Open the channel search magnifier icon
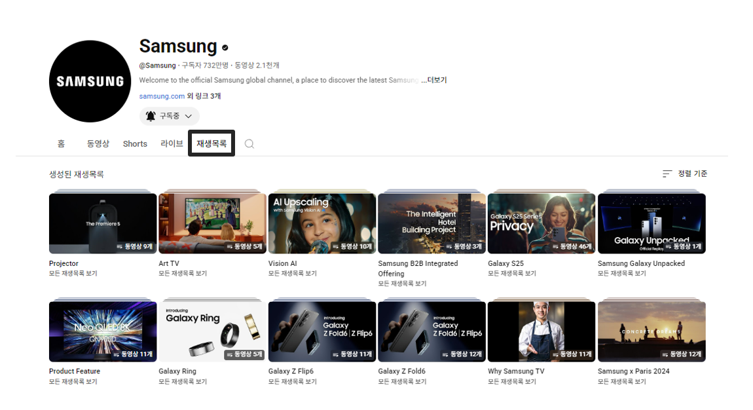 click(249, 143)
